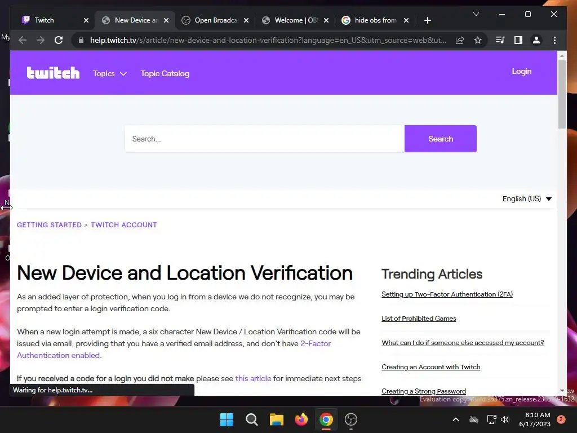577x433 pixels.
Task: Select the New Device article tab
Action: click(135, 20)
